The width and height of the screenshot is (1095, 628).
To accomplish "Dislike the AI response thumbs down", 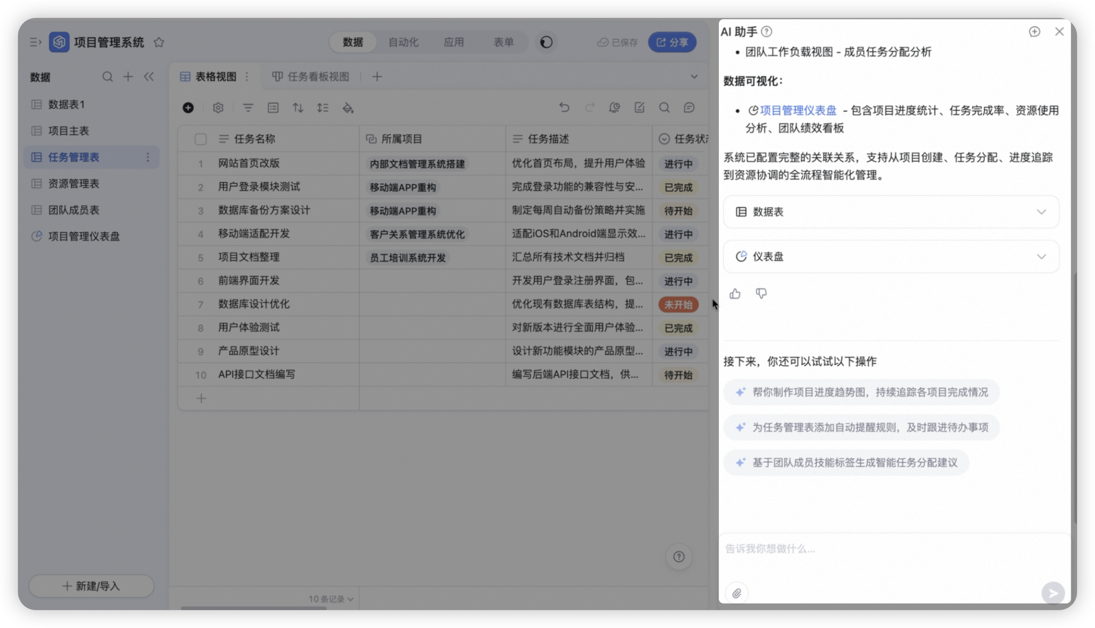I will (761, 294).
